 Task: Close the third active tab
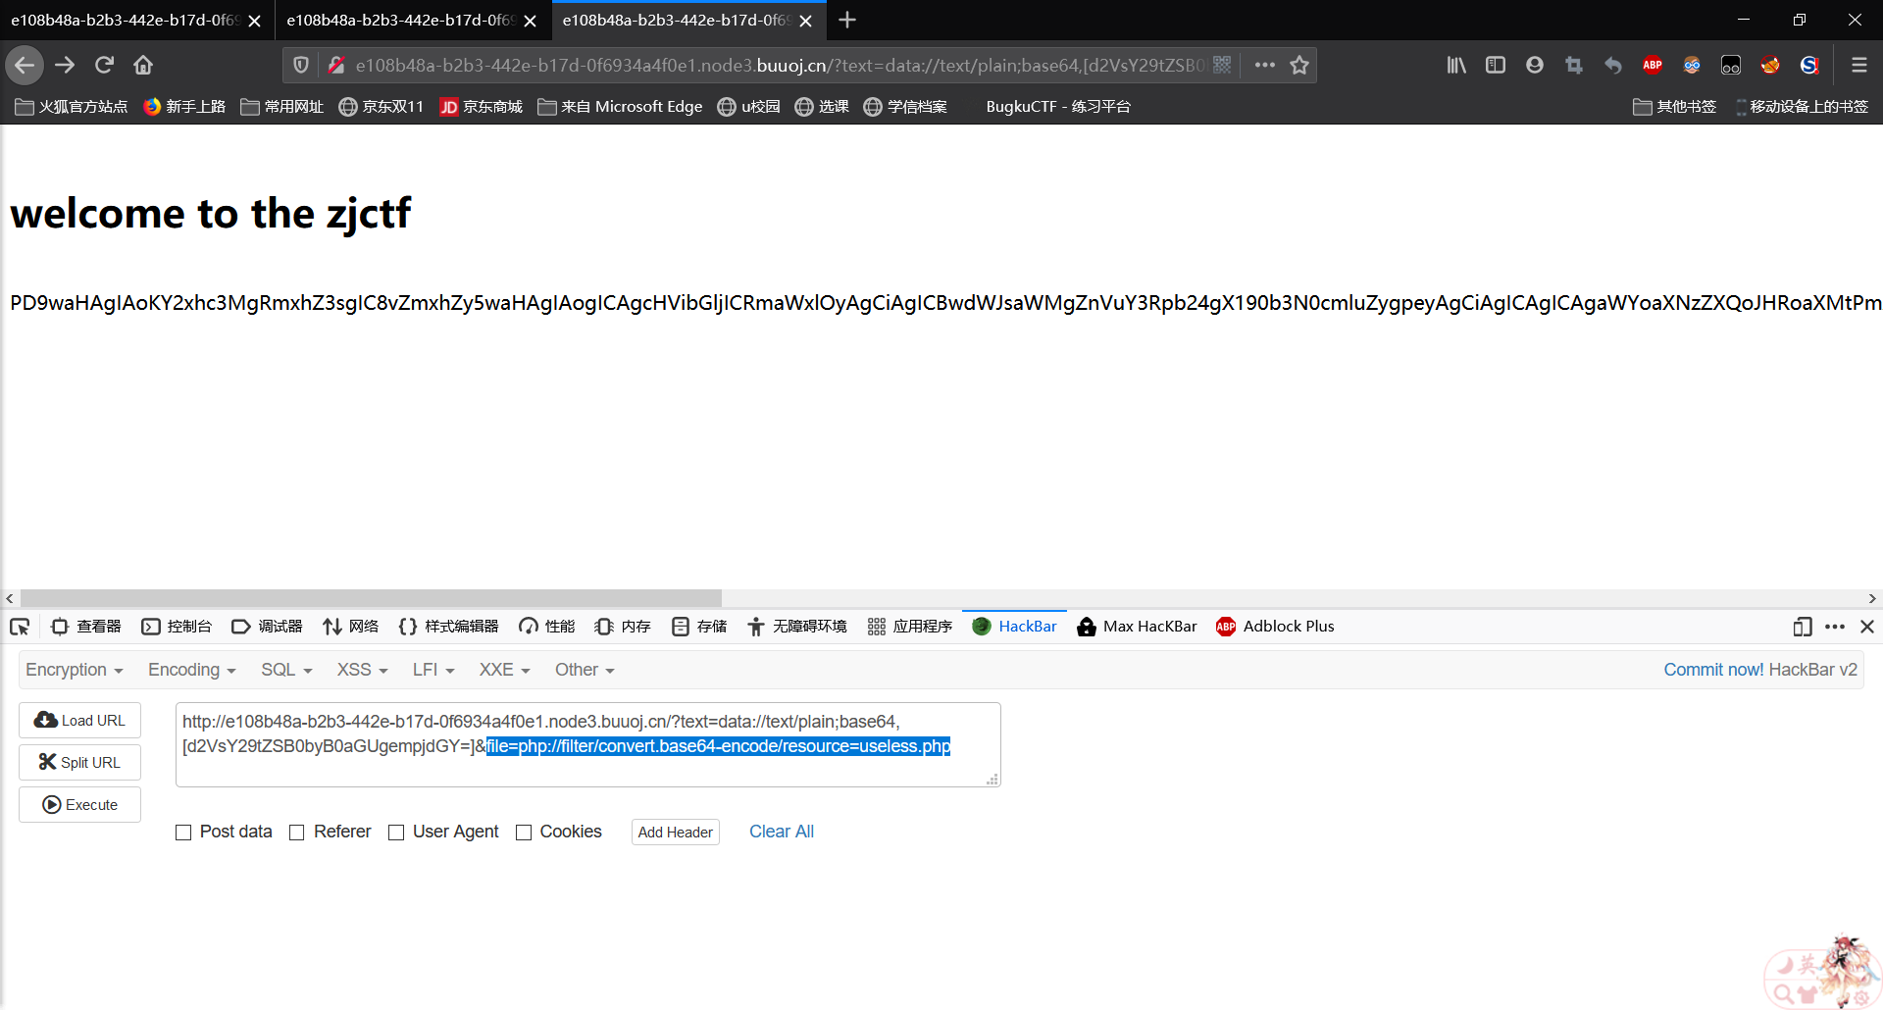coord(806,21)
